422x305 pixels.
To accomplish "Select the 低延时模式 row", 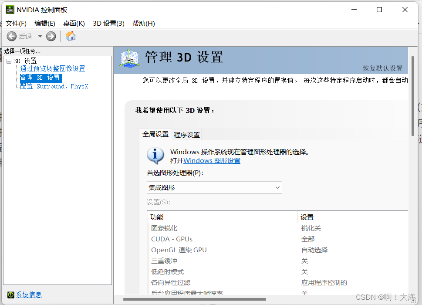I will (278, 272).
